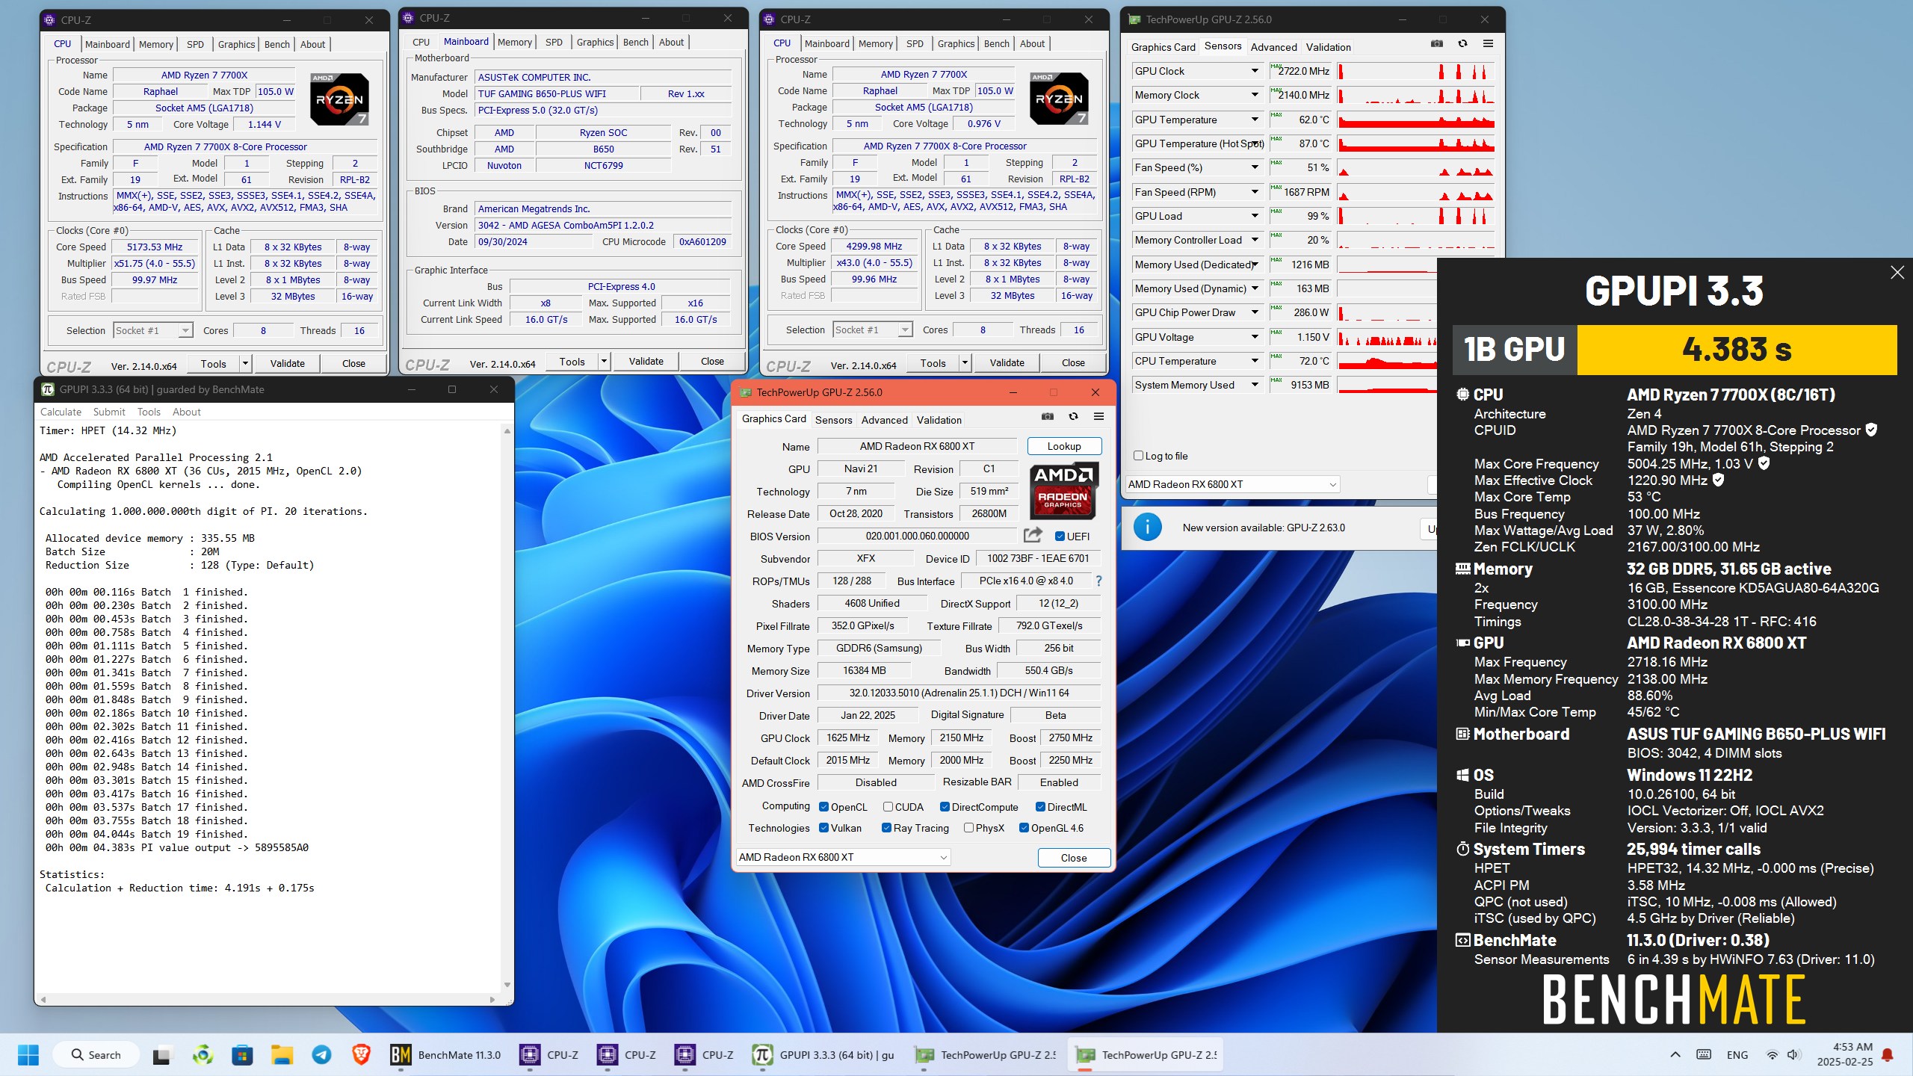Click the info icon in GPU-Z update notice
The image size is (1913, 1076).
coord(1148,528)
